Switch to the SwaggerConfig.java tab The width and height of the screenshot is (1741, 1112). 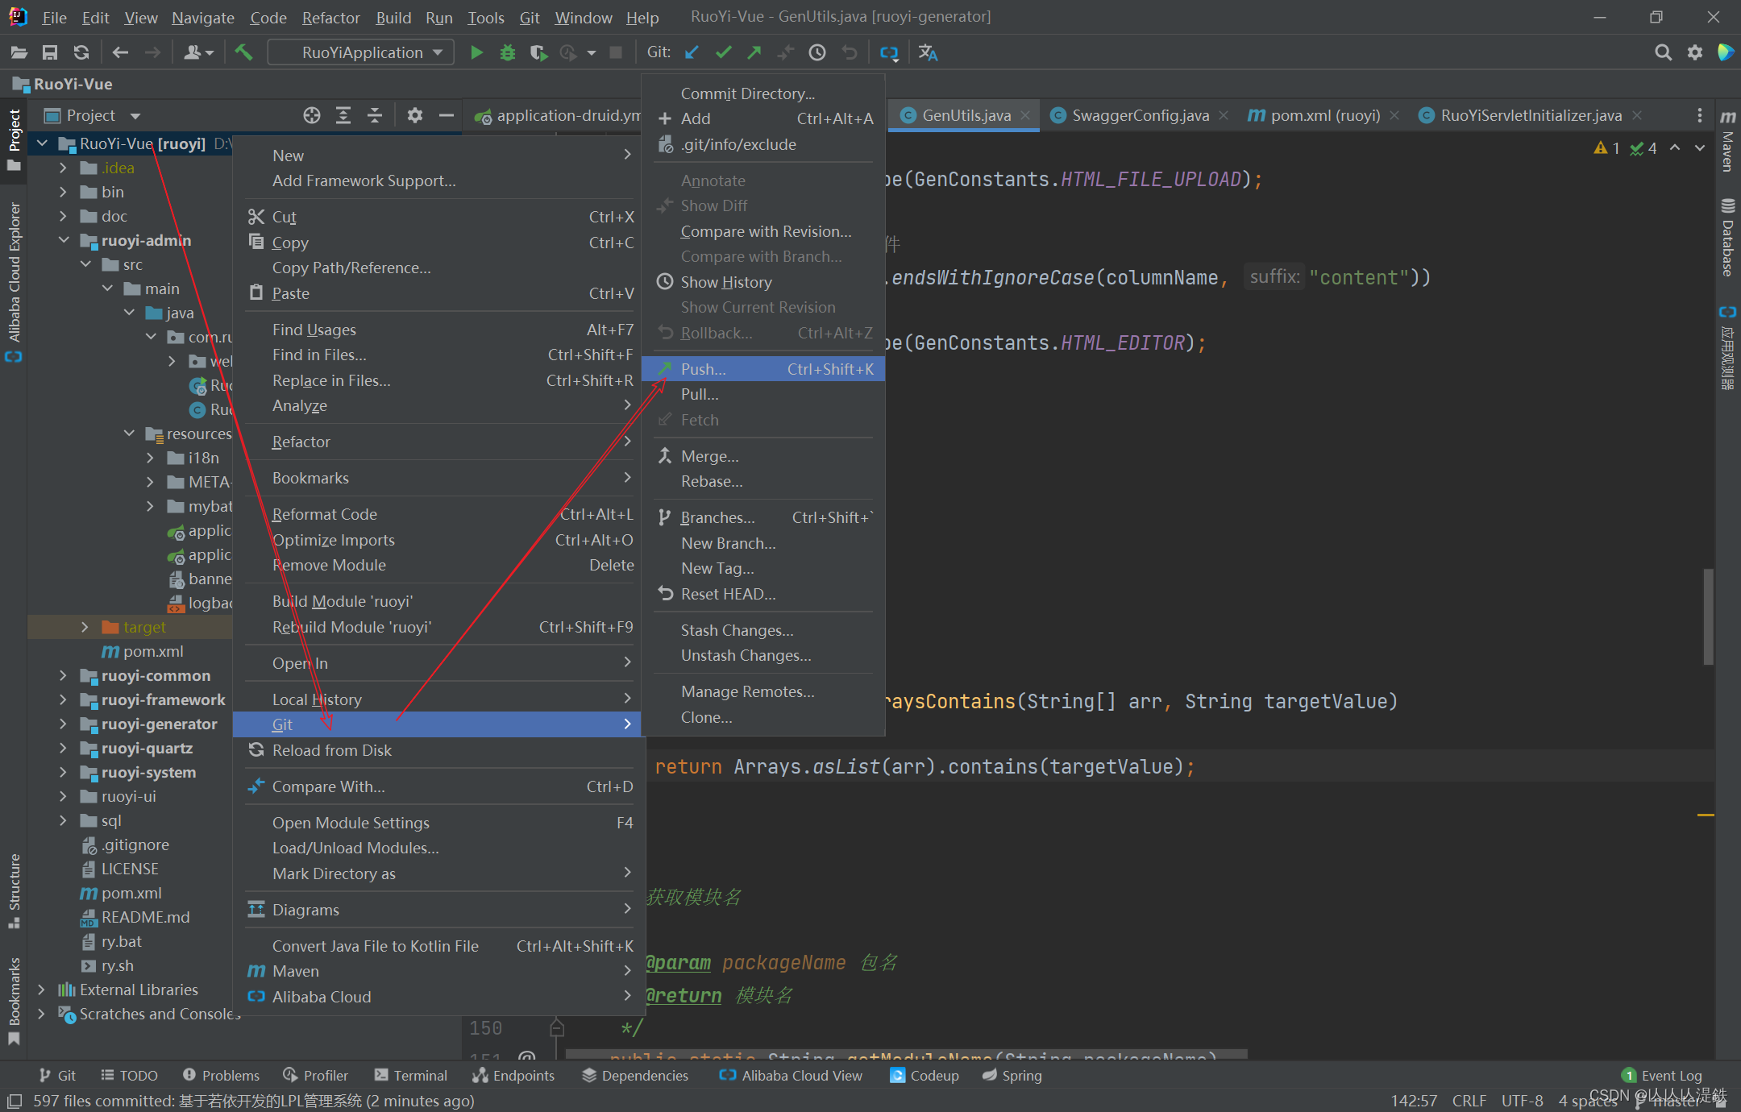coord(1139,115)
